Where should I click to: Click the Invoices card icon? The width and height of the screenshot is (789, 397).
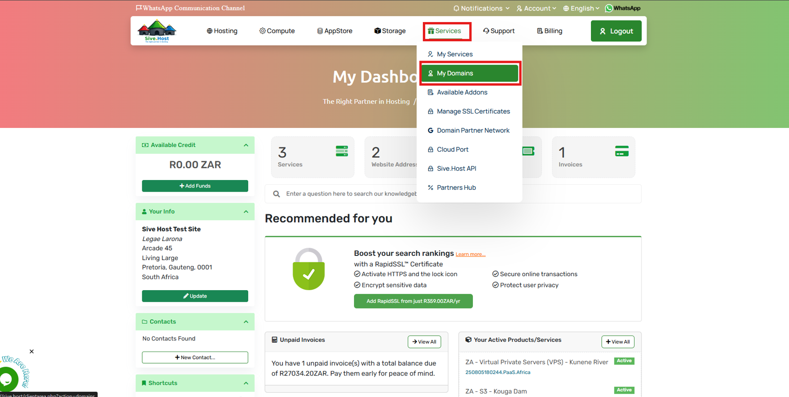click(x=622, y=151)
